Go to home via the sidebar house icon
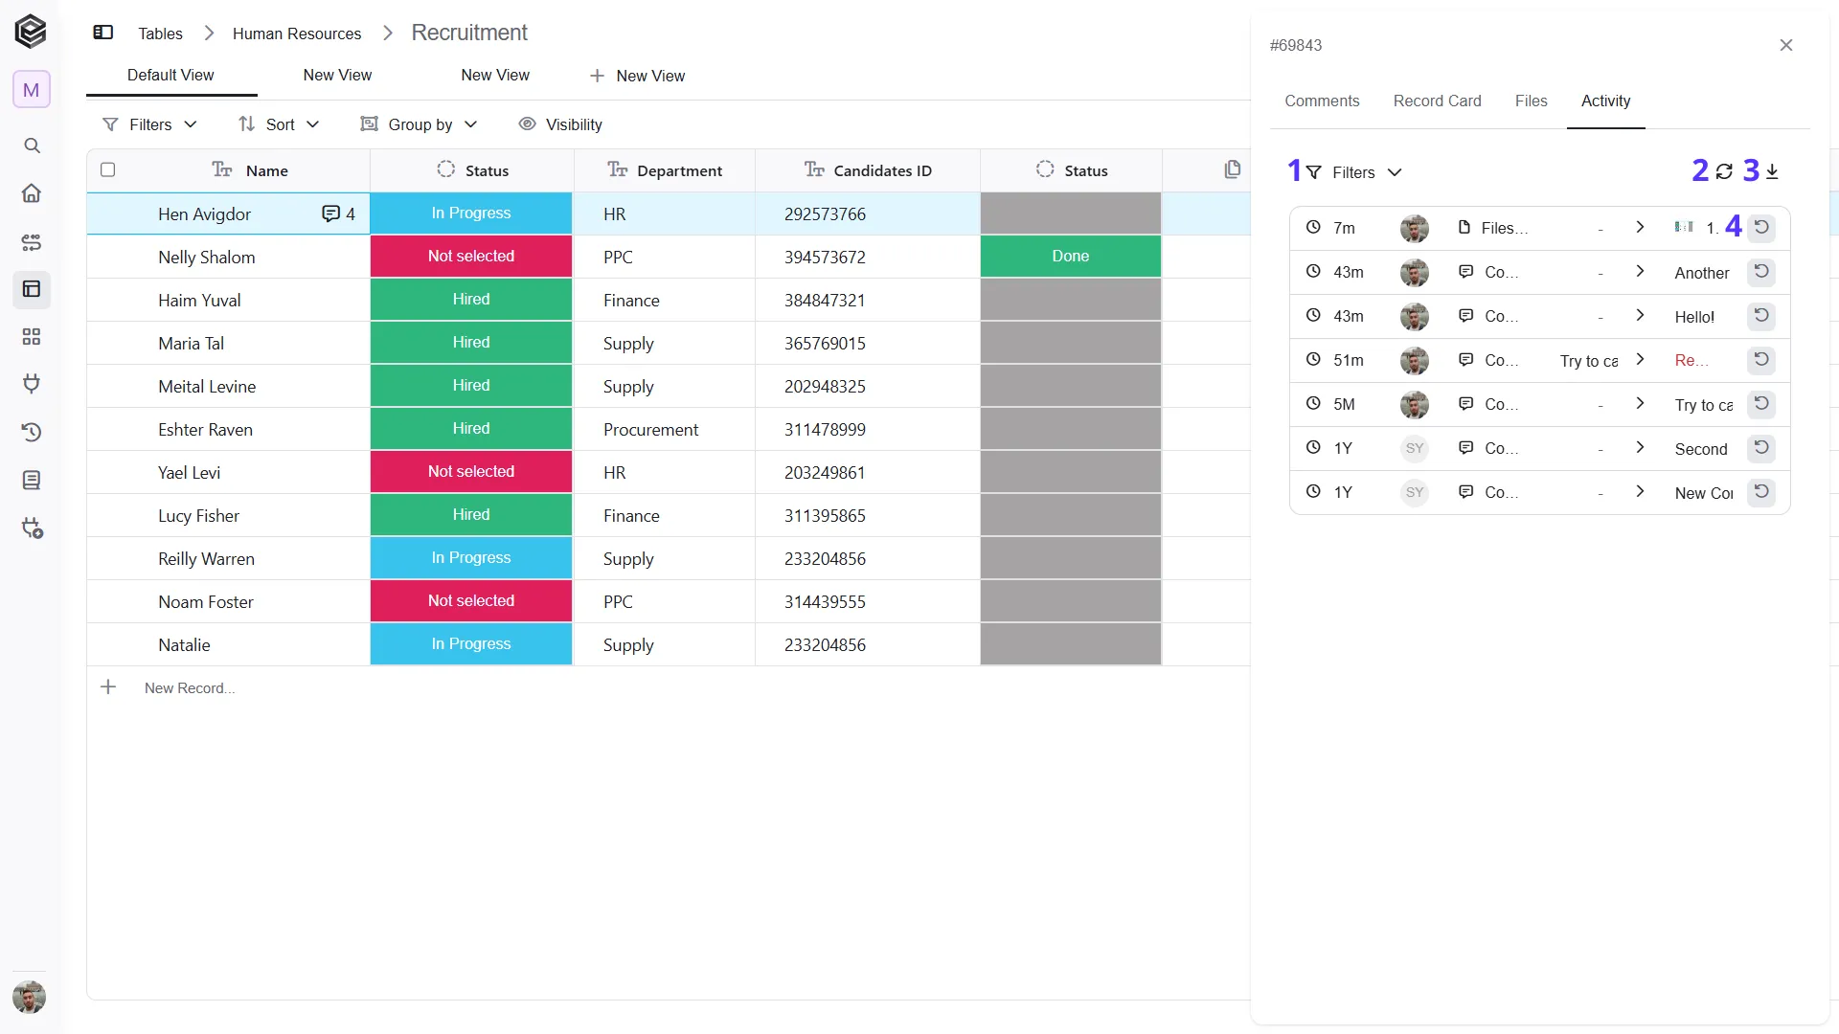1839x1034 pixels. coord(32,193)
